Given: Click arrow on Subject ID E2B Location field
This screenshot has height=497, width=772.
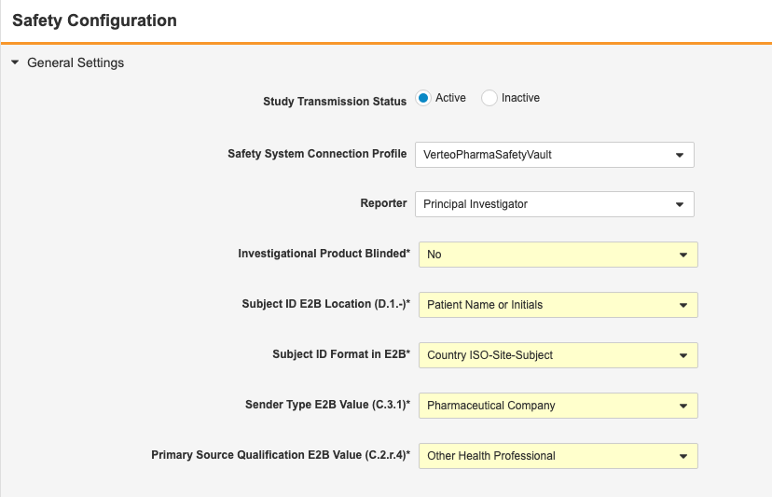Looking at the screenshot, I should pos(683,305).
